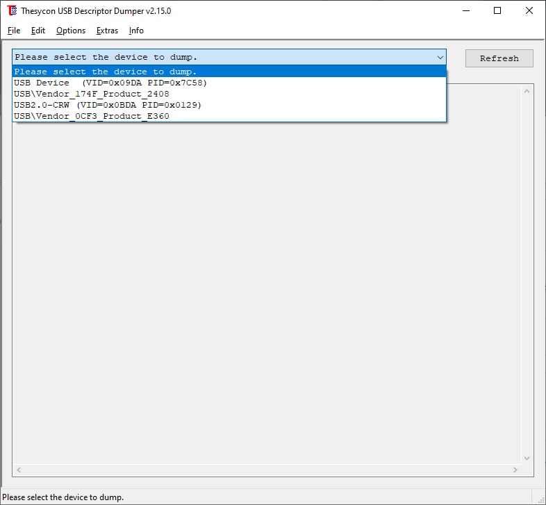Click status bar text 'Please select the device to dump.'
The height and width of the screenshot is (505, 546).
pyautogui.click(x=63, y=497)
